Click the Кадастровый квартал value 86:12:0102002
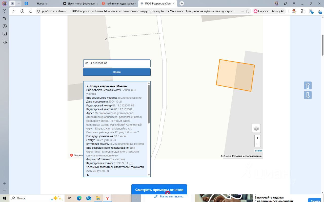 pyautogui.click(x=123, y=109)
